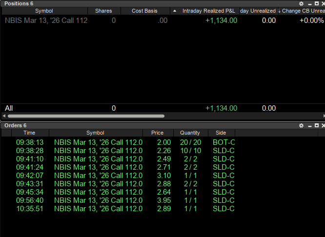325x237 pixels.
Task: Minimize the Orders panel
Action: [310, 125]
